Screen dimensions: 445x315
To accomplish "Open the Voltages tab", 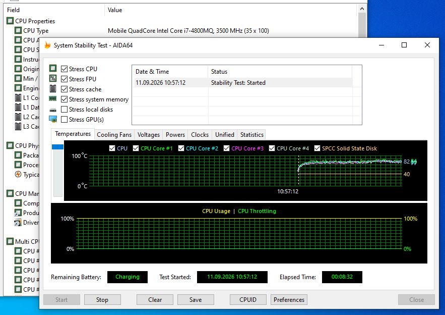I will (149, 135).
